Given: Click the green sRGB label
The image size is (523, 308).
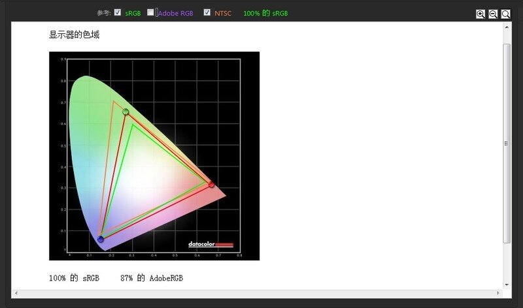Looking at the screenshot, I should point(133,13).
